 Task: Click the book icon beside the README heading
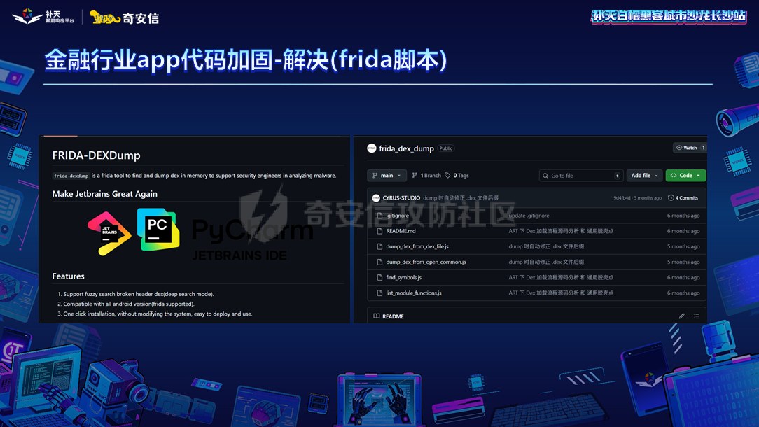click(x=376, y=316)
